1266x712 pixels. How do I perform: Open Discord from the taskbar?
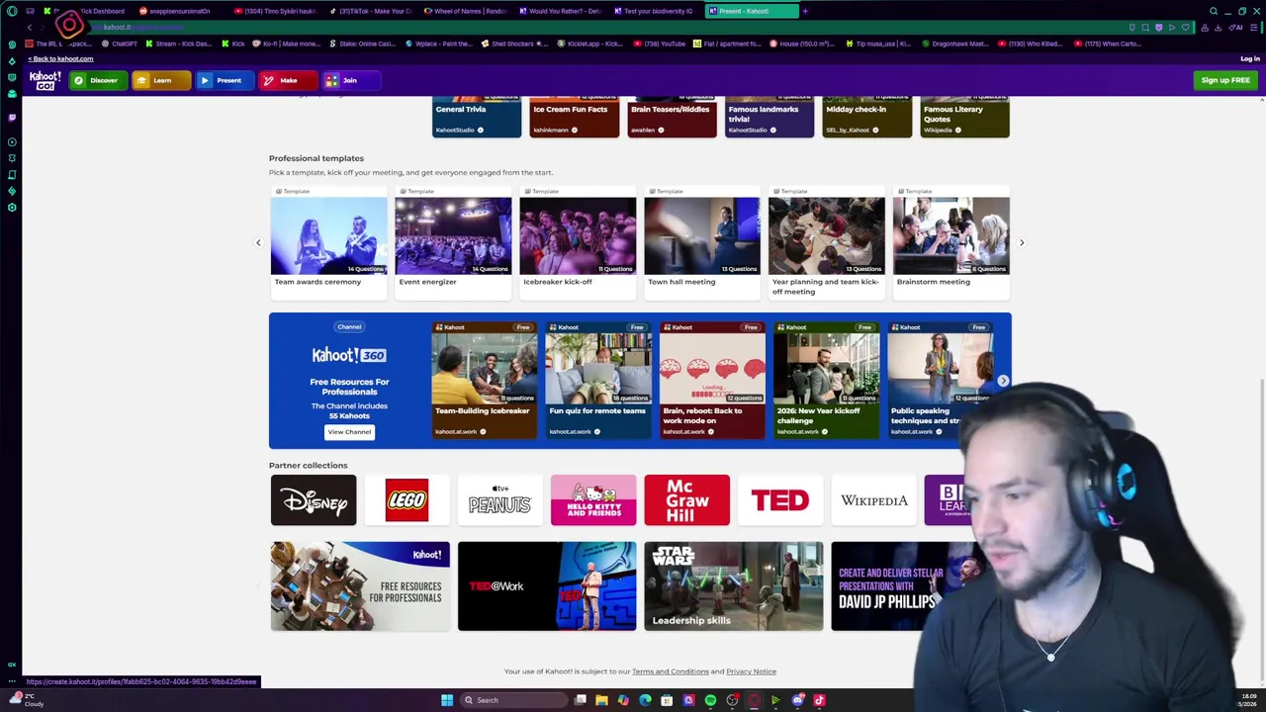tap(797, 700)
